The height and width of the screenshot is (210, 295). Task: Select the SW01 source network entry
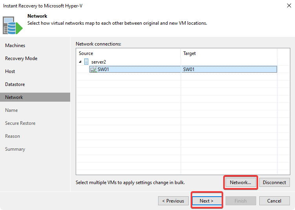[x=103, y=69]
